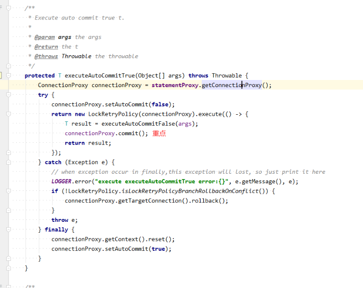
Task: Click the Throwable type in the throws clause
Action: (x=227, y=76)
